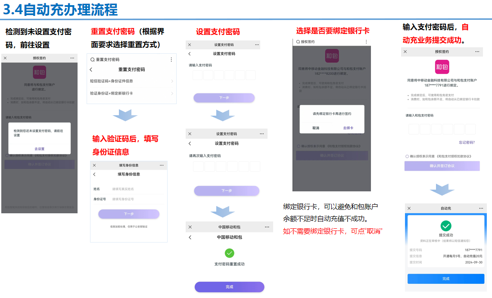The width and height of the screenshot is (492, 298).
Task: Check agreement option behind the 去绑卡 dialog
Action: tap(299, 146)
